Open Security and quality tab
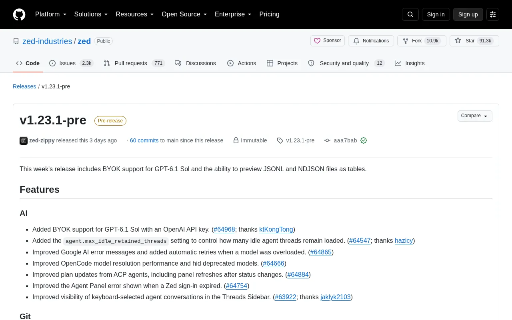 (x=346, y=63)
